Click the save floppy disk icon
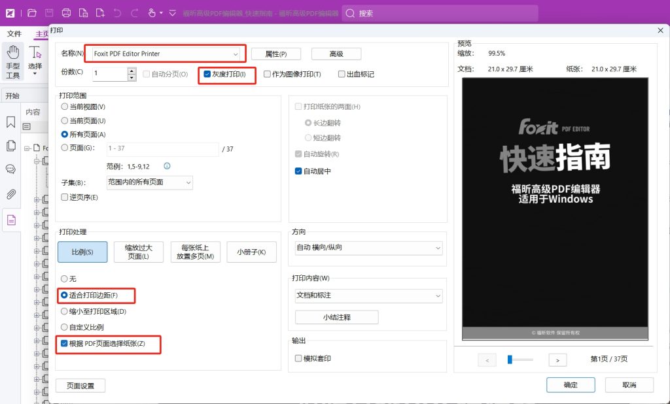Screen dimensions: 670x404 pos(49,13)
